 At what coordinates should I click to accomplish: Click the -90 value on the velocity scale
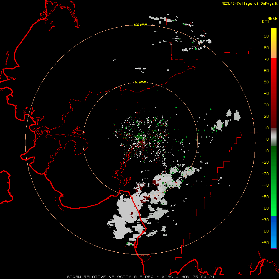click(x=265, y=243)
